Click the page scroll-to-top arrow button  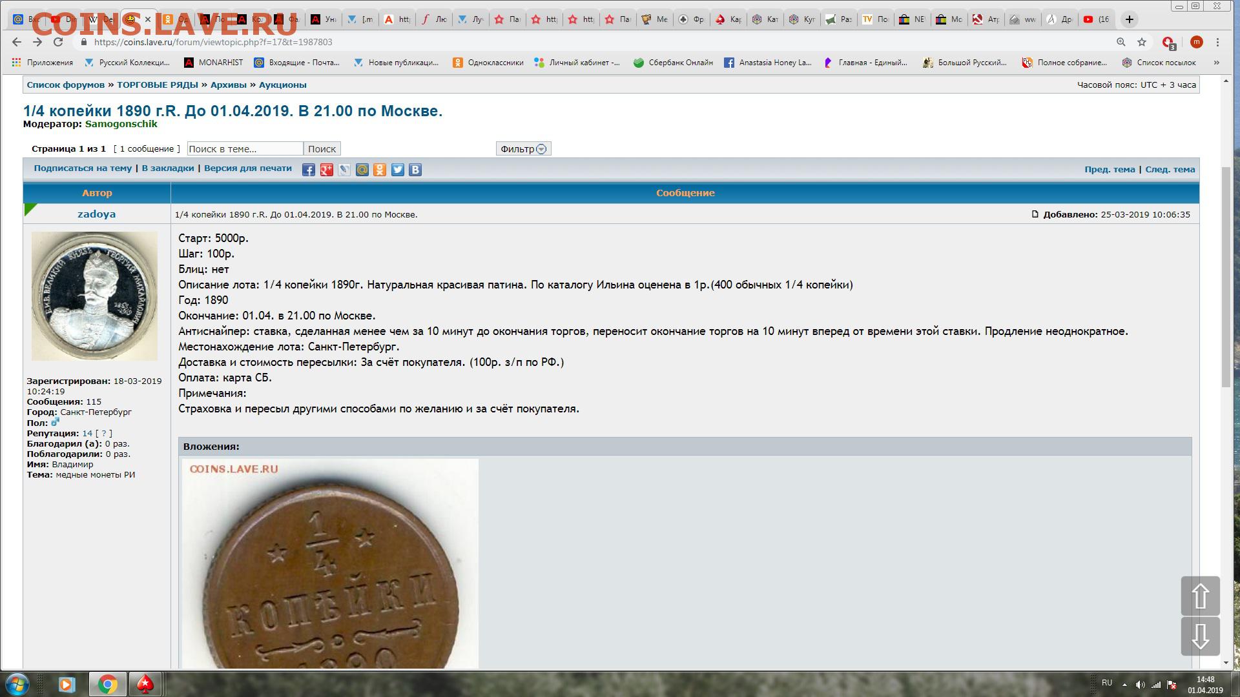(1201, 596)
